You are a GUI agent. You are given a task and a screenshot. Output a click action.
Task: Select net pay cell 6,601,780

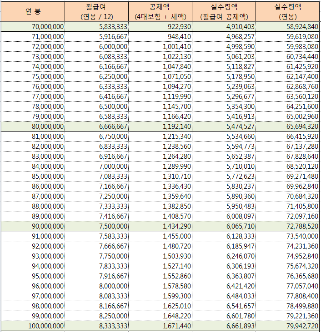[224, 316]
